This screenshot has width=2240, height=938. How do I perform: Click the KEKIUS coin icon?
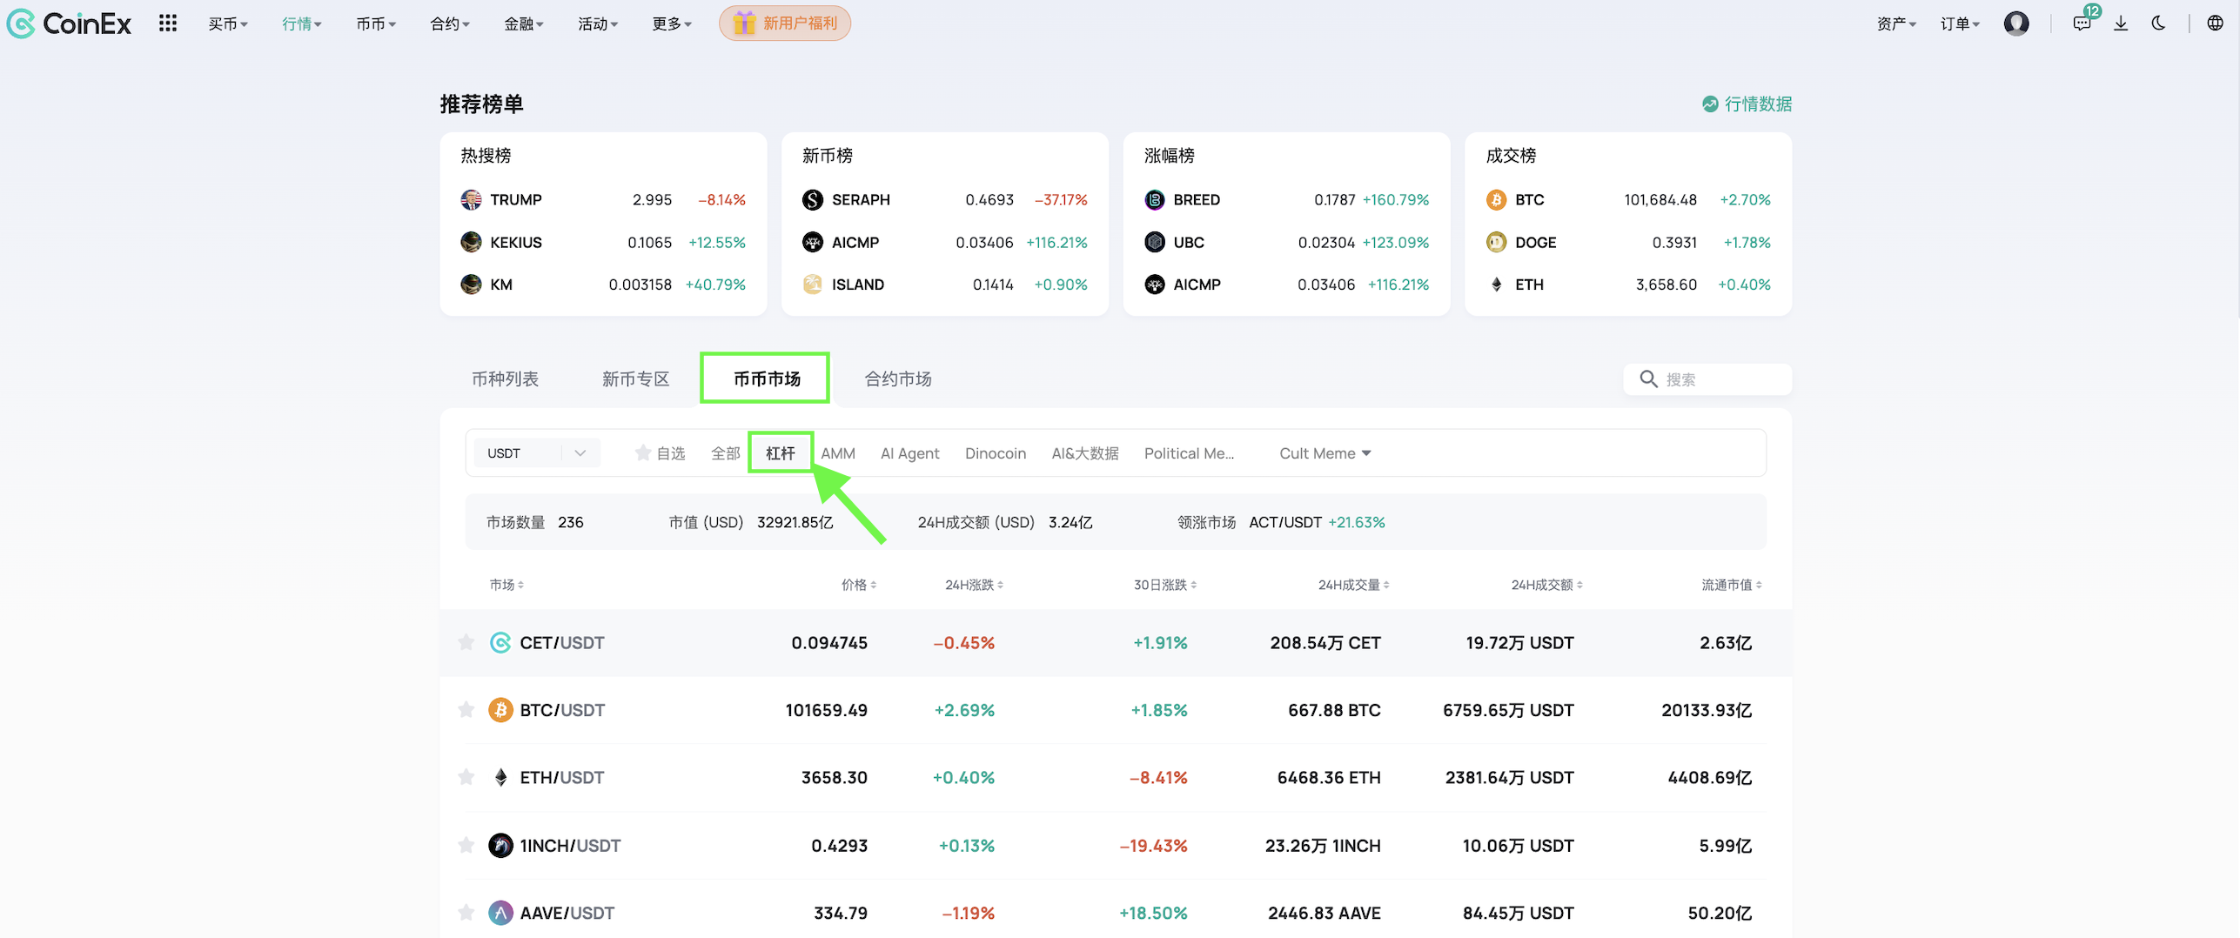[x=471, y=242]
